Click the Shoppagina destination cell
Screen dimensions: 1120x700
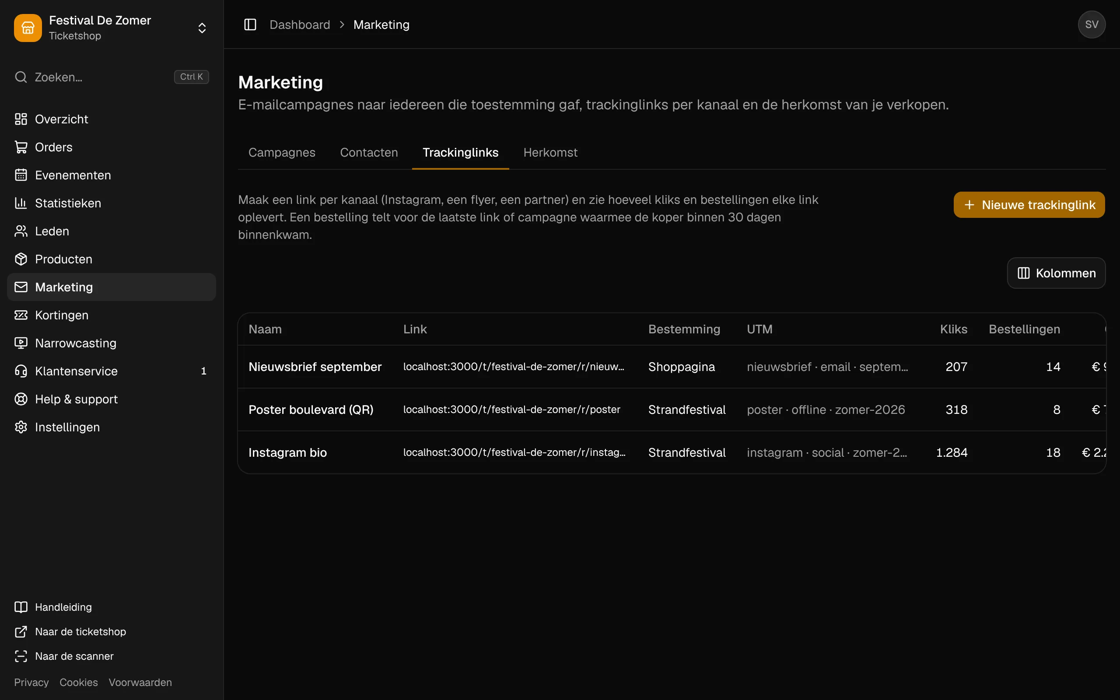(x=681, y=367)
